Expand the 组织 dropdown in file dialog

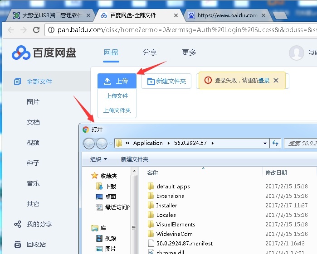point(98,159)
